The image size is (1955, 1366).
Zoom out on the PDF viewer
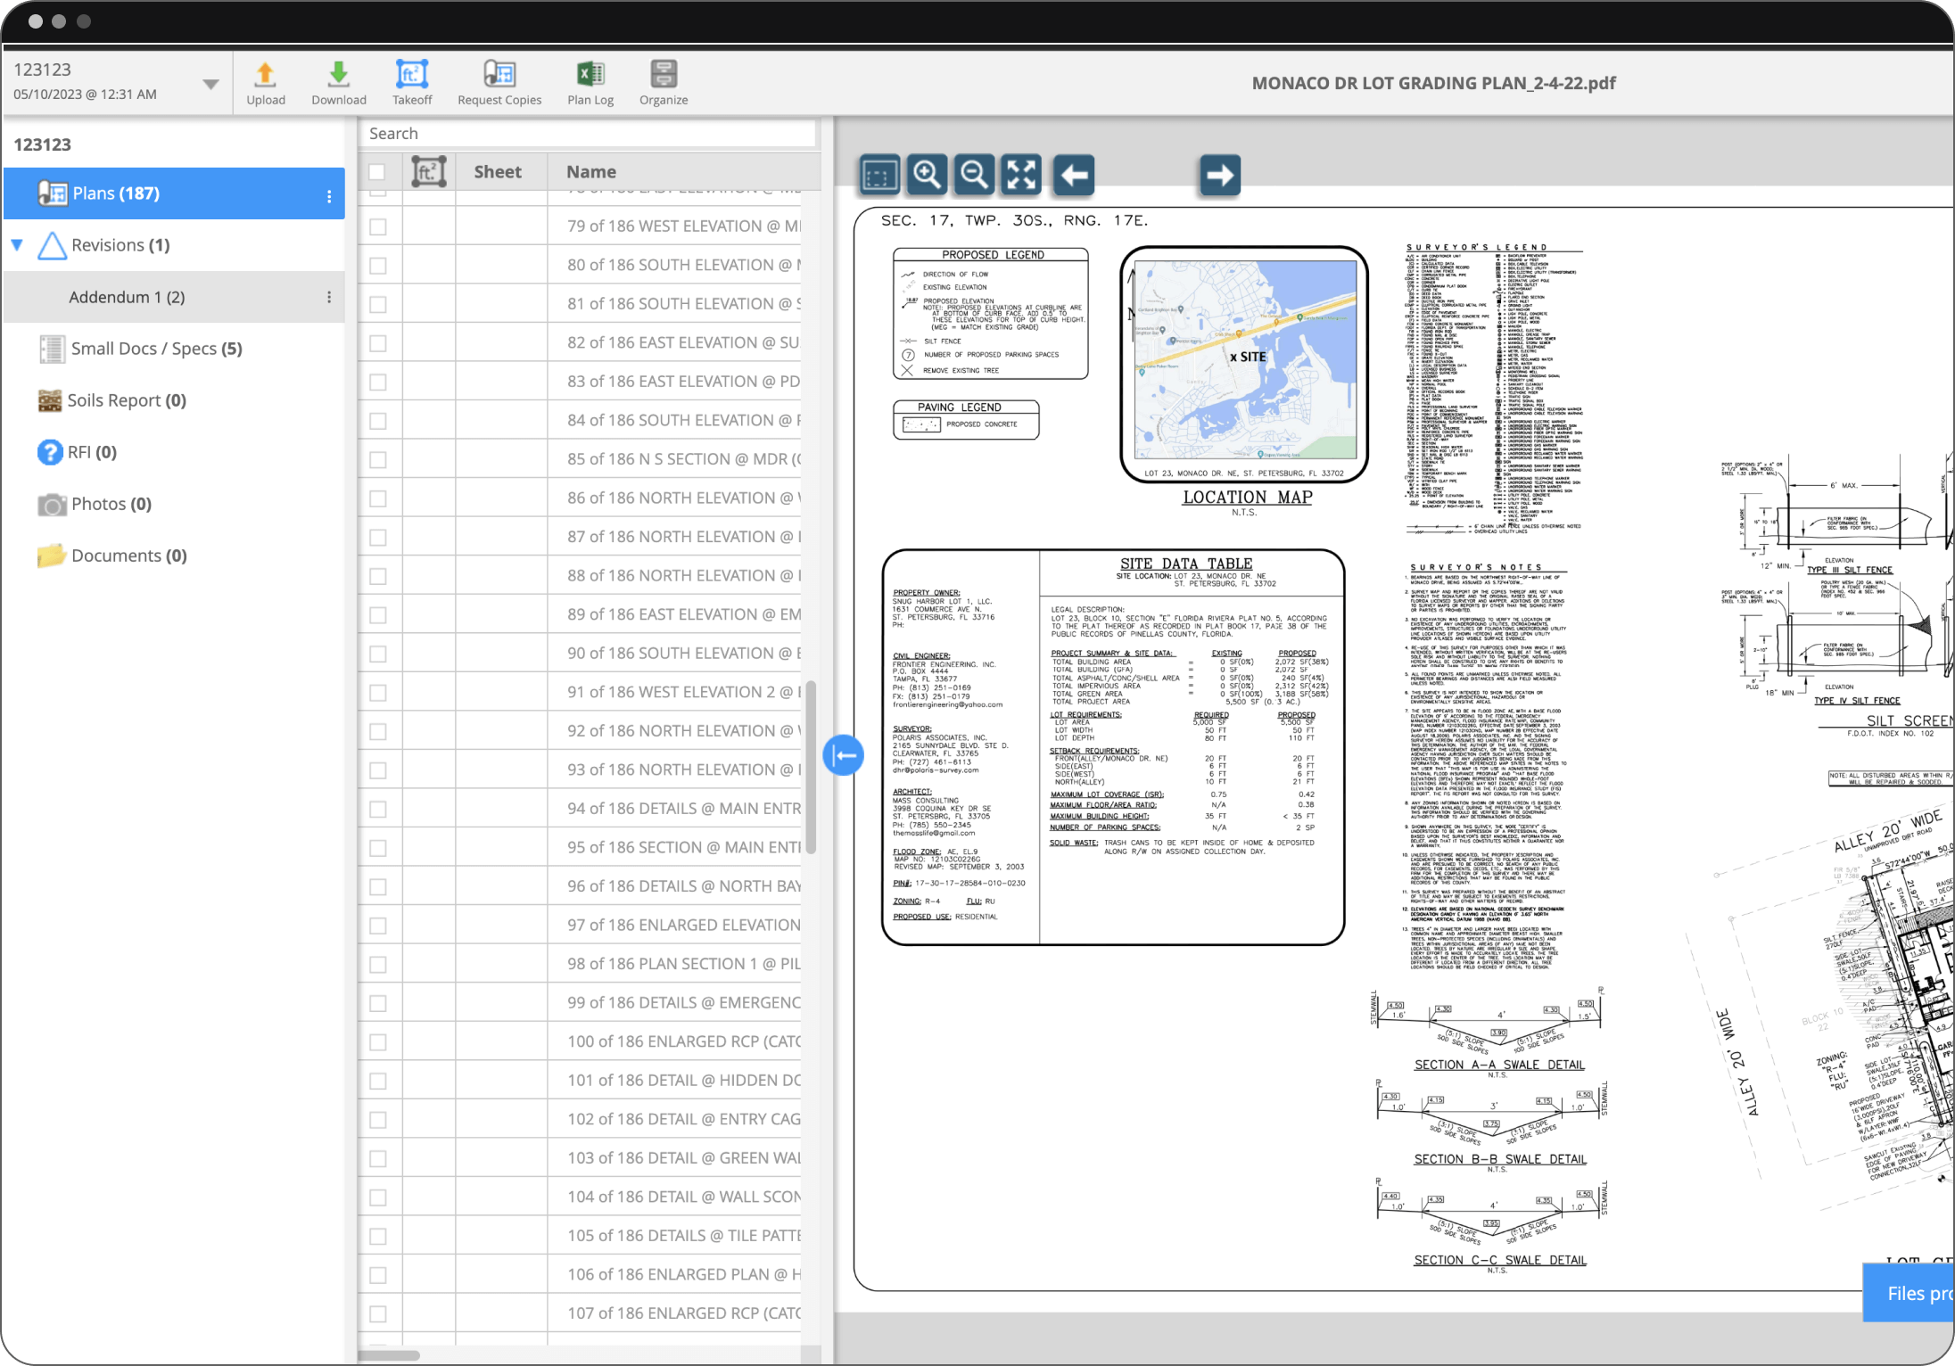[x=974, y=175]
